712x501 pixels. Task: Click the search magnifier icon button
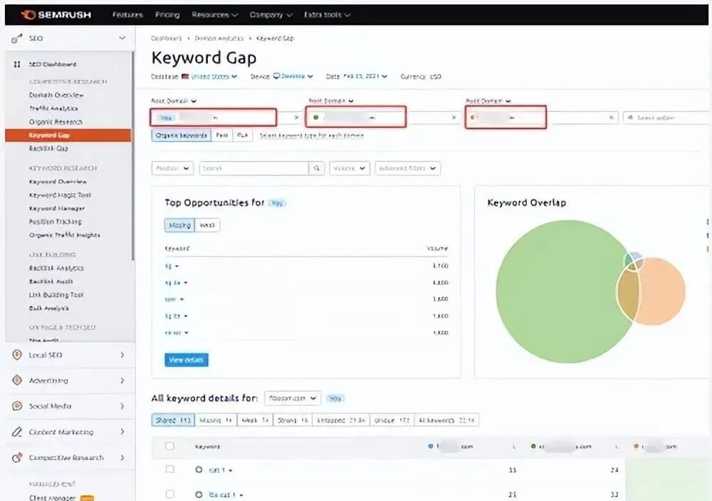point(317,168)
